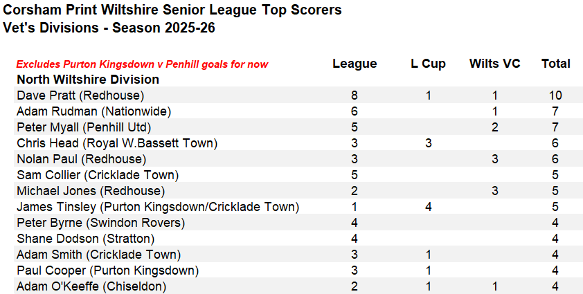Click James Tinsley's L Cup value 4
The height and width of the screenshot is (294, 583).
point(429,207)
